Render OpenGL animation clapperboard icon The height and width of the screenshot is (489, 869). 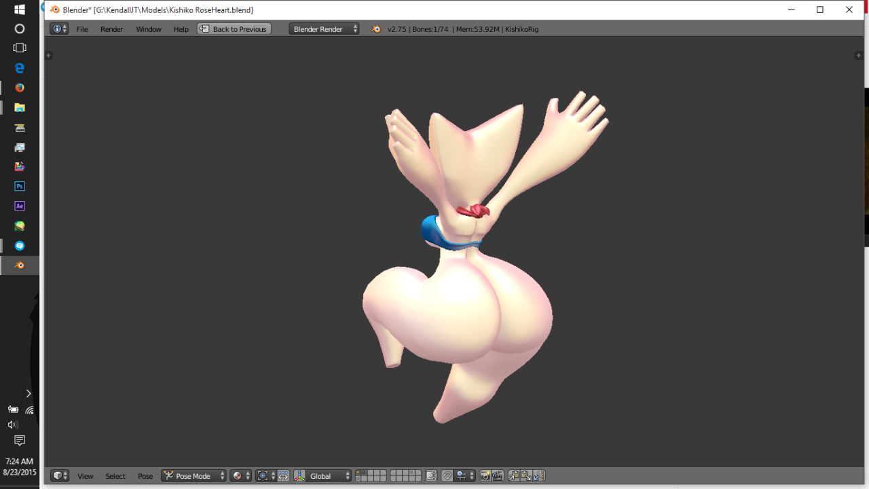pos(497,476)
